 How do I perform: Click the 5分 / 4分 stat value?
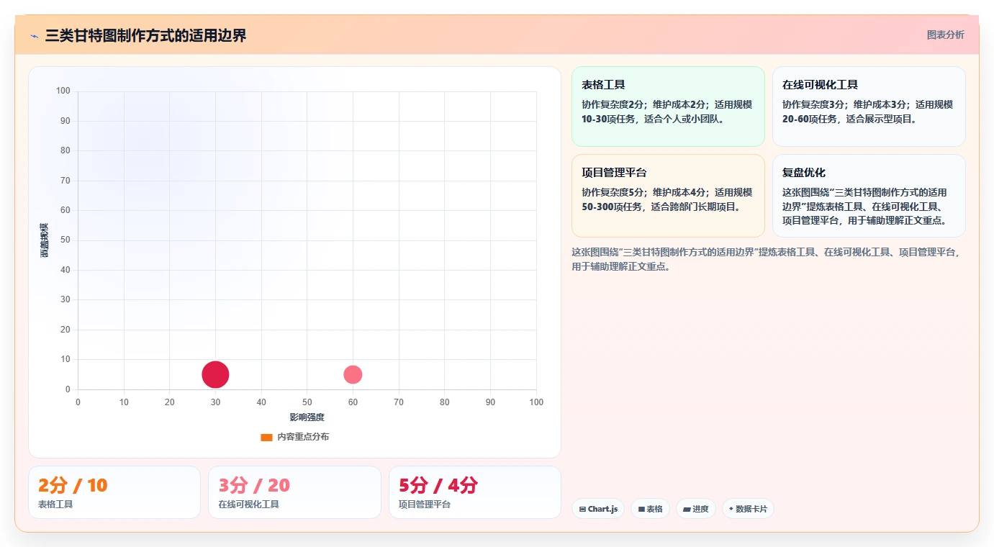[x=438, y=485]
